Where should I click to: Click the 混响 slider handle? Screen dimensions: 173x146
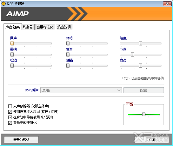pyautogui.click(x=12, y=55)
